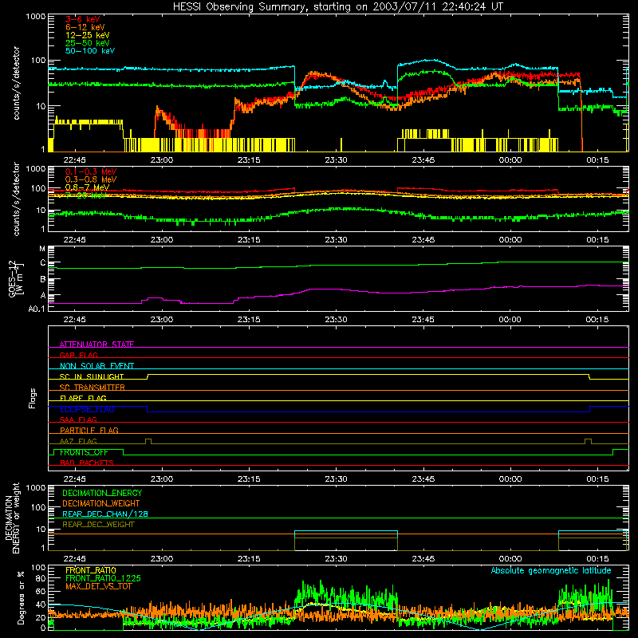Click the GOES-12 y-axis label

click(16, 278)
